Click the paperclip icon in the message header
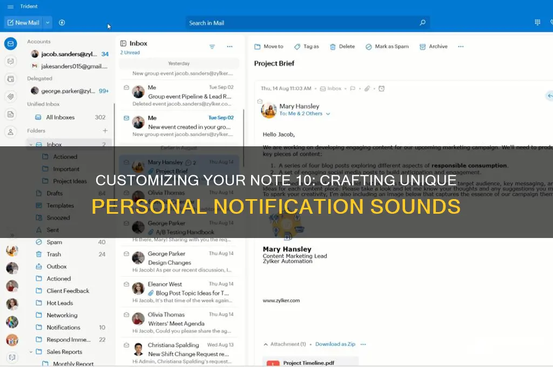553x367 pixels. pyautogui.click(x=367, y=89)
